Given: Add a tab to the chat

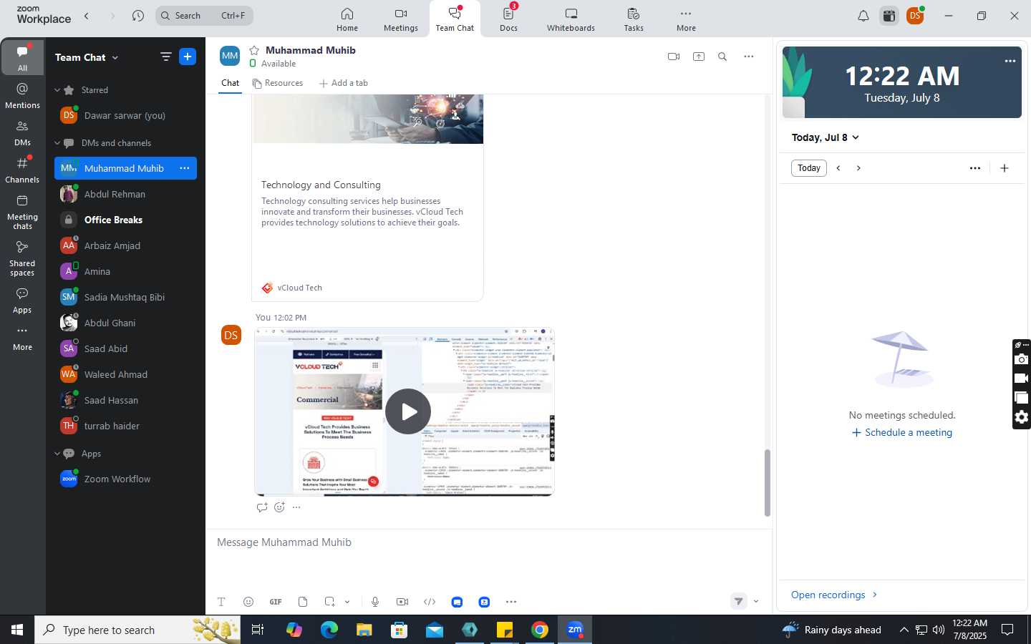Looking at the screenshot, I should 344,83.
